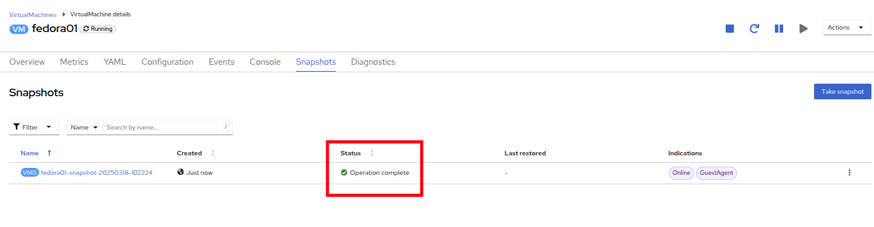Pause the virtual machine
874x227 pixels.
(779, 28)
